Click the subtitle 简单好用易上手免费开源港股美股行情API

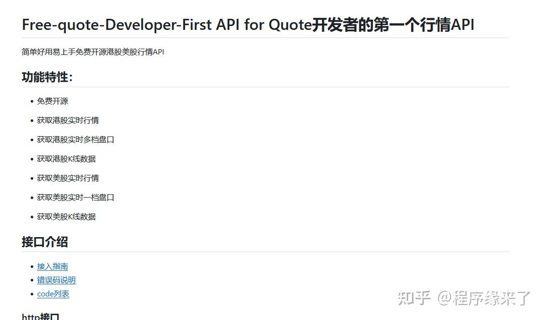pyautogui.click(x=92, y=52)
